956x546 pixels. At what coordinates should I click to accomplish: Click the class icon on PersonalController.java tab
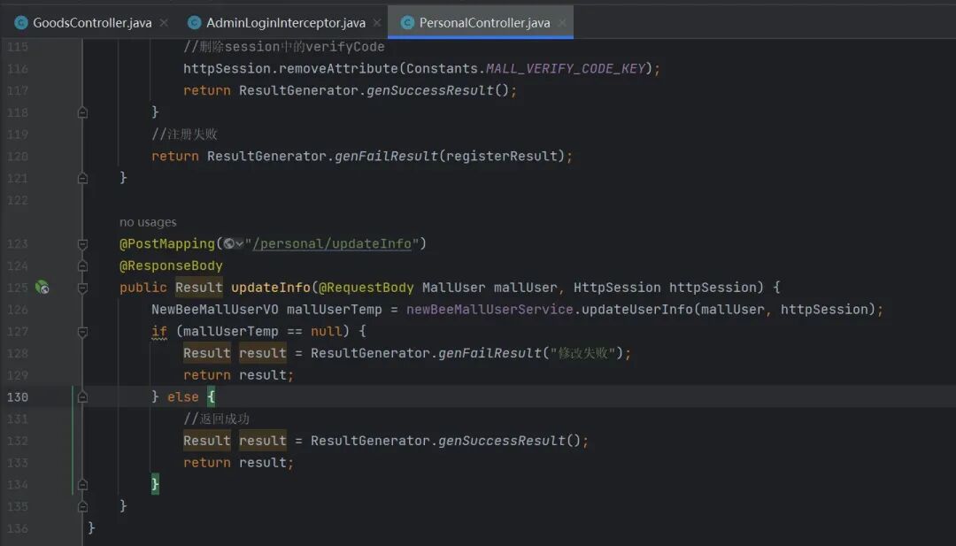click(408, 22)
